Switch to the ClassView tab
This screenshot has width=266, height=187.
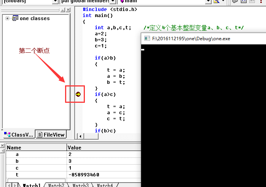point(19,135)
